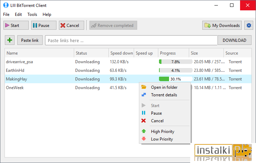Open the Tools menu
This screenshot has height=163, width=256.
tap(32, 15)
